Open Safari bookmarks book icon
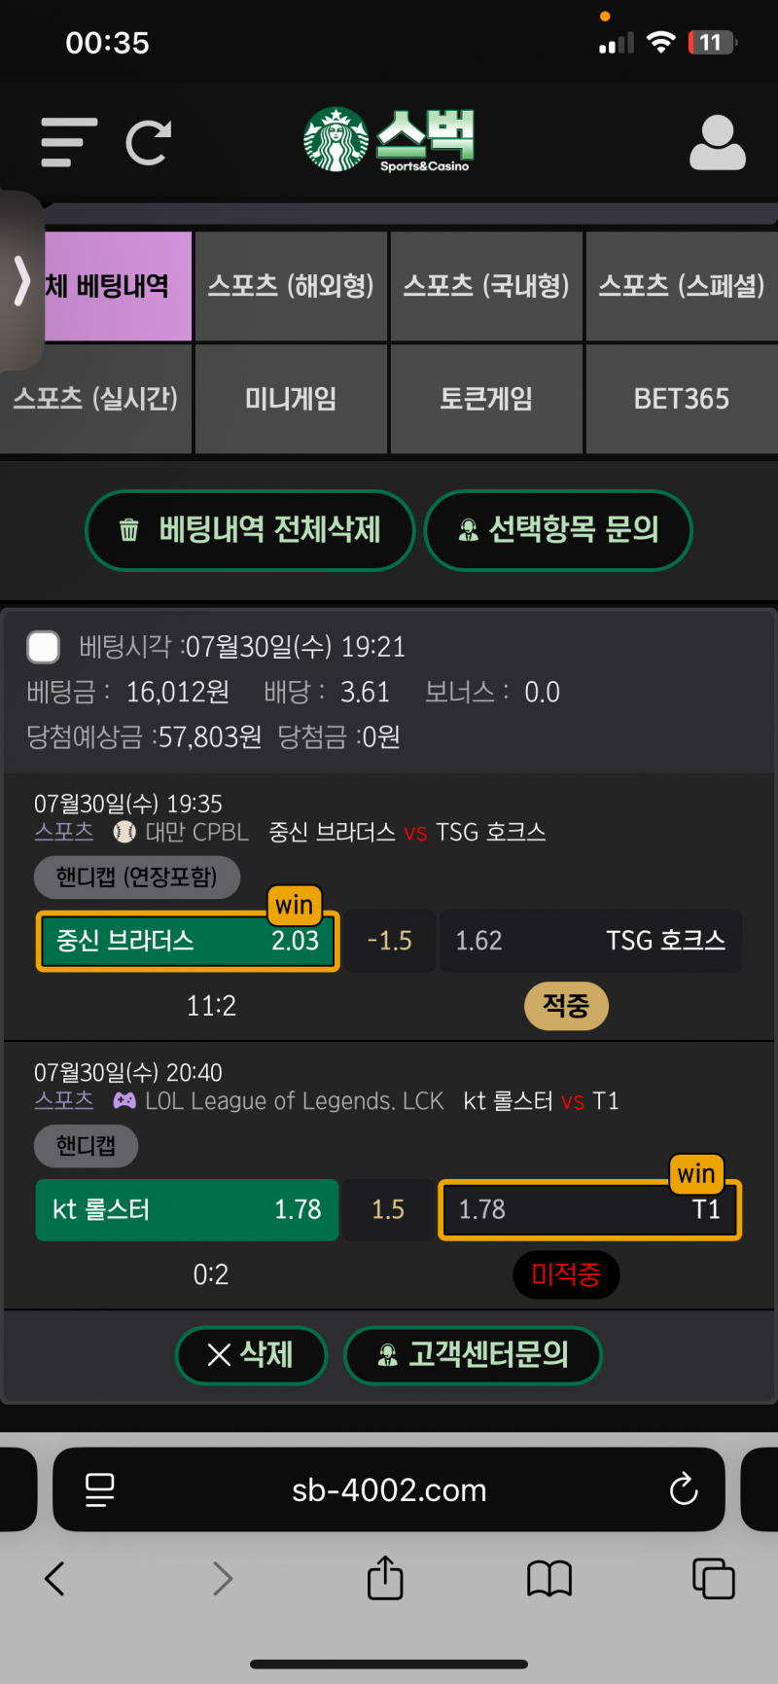 549,1578
